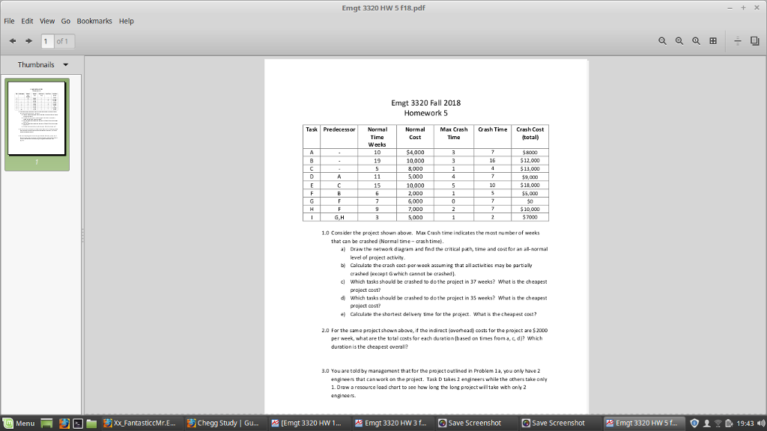
Task: Go to the previous page arrow
Action: point(13,41)
